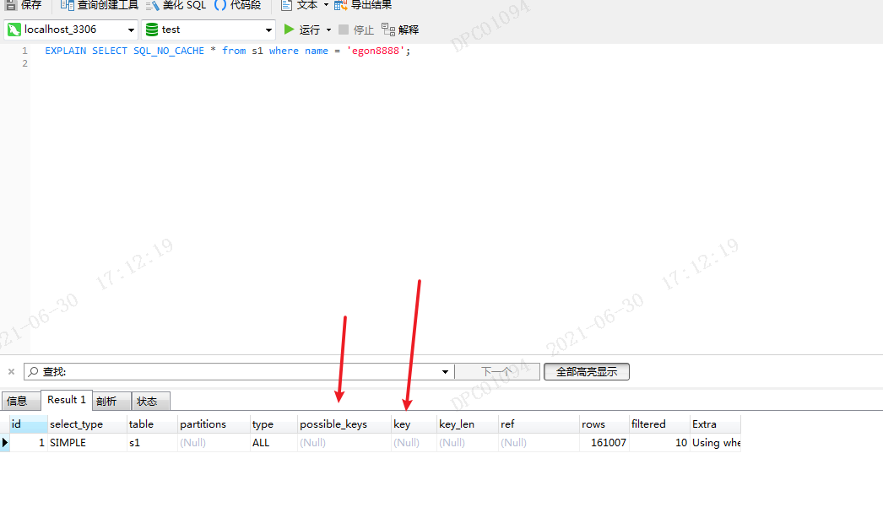Click Highlight All (全部高亮显示) button
Screen dimensions: 883x518
(x=586, y=371)
